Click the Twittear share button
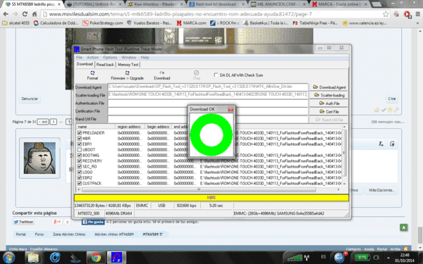 (23, 222)
